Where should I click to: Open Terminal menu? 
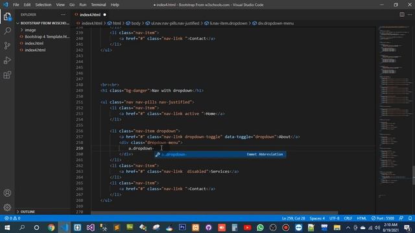99,5
